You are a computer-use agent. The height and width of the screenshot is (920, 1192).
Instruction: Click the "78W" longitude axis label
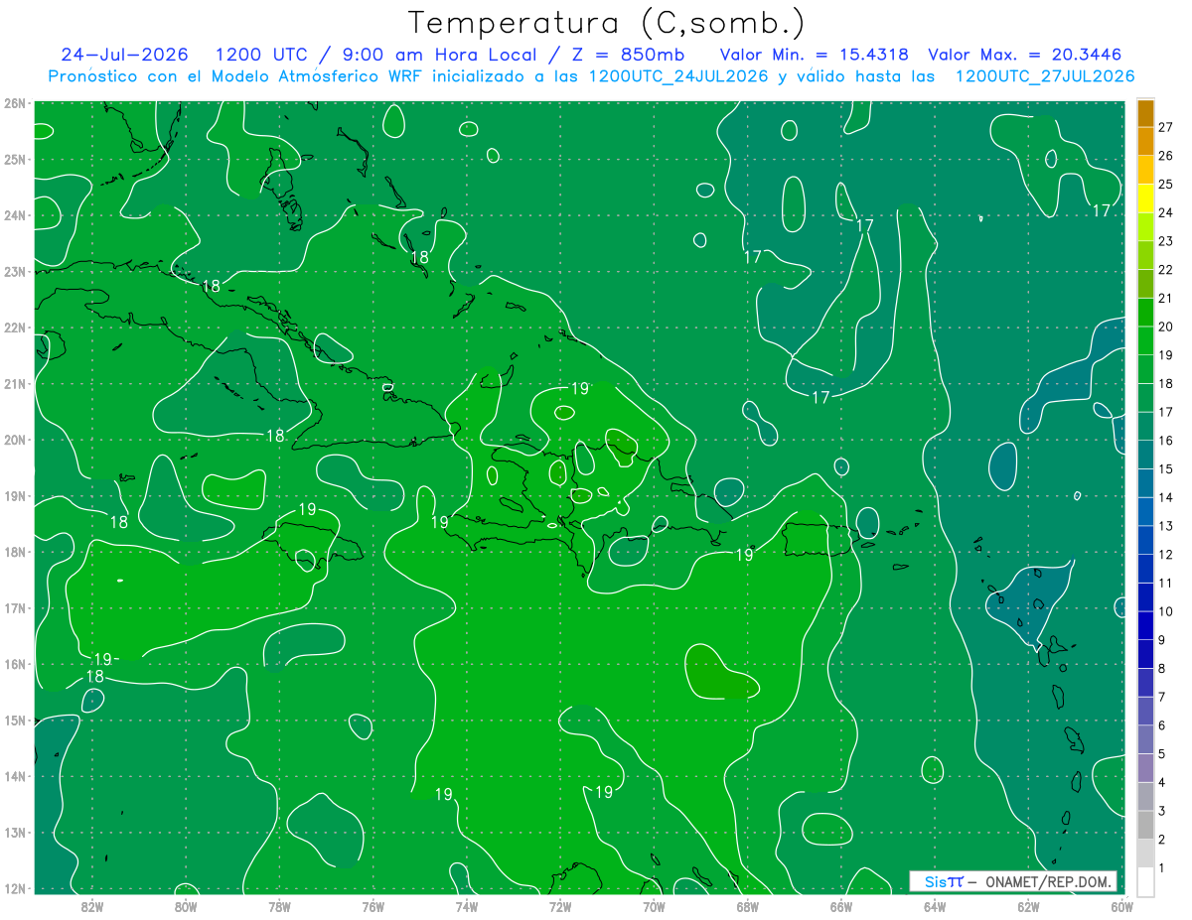tap(279, 906)
